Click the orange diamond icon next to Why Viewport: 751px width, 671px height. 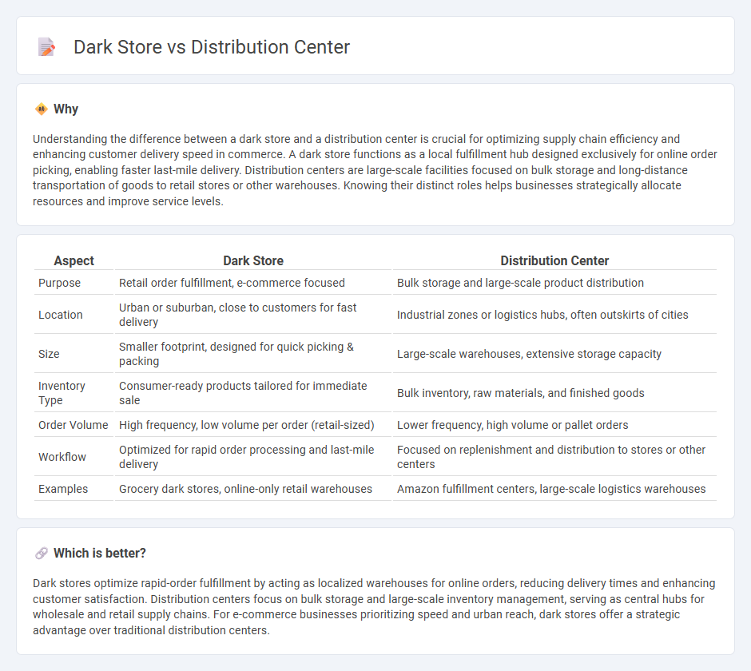(x=42, y=109)
